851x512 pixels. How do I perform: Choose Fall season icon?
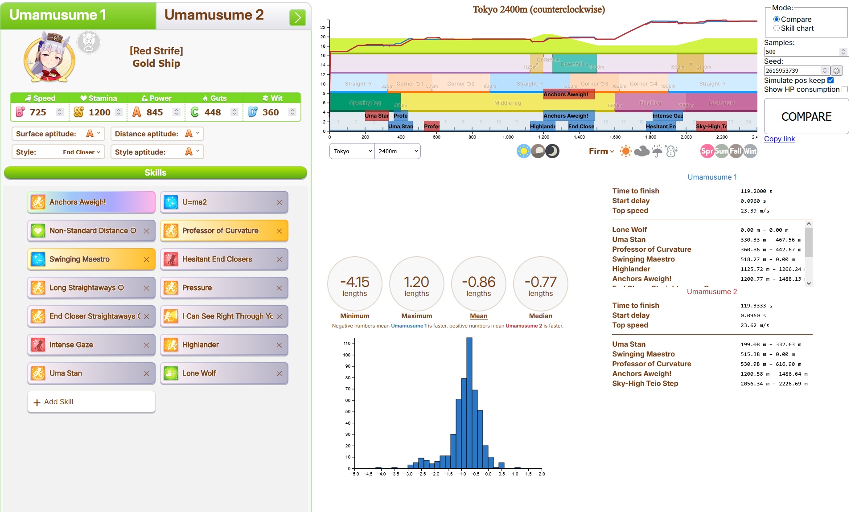tap(736, 151)
